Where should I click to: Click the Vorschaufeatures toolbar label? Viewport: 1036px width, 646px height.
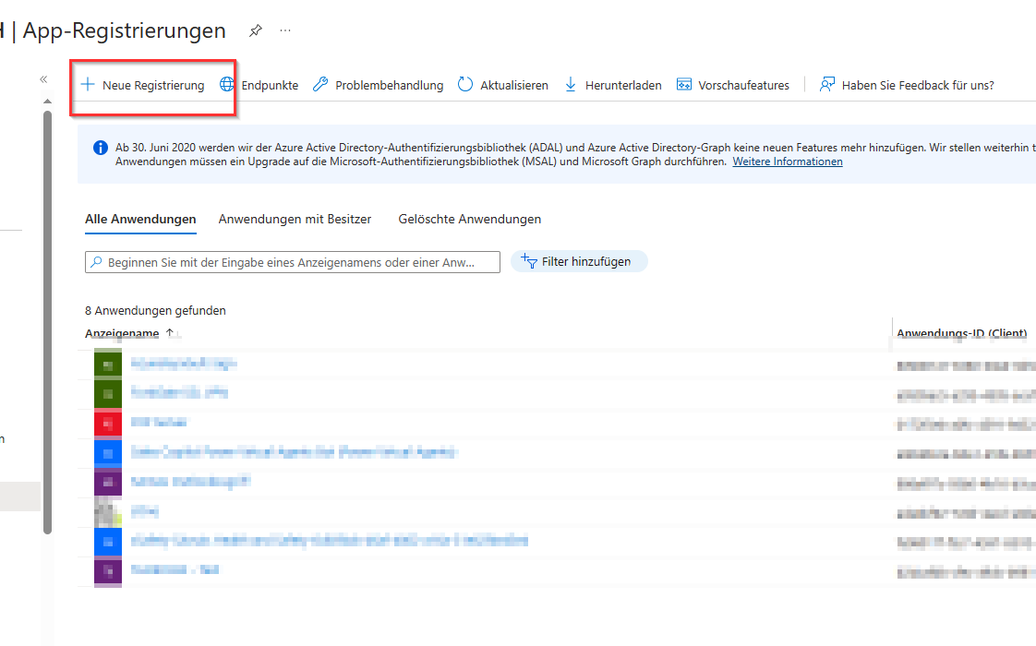pos(743,85)
